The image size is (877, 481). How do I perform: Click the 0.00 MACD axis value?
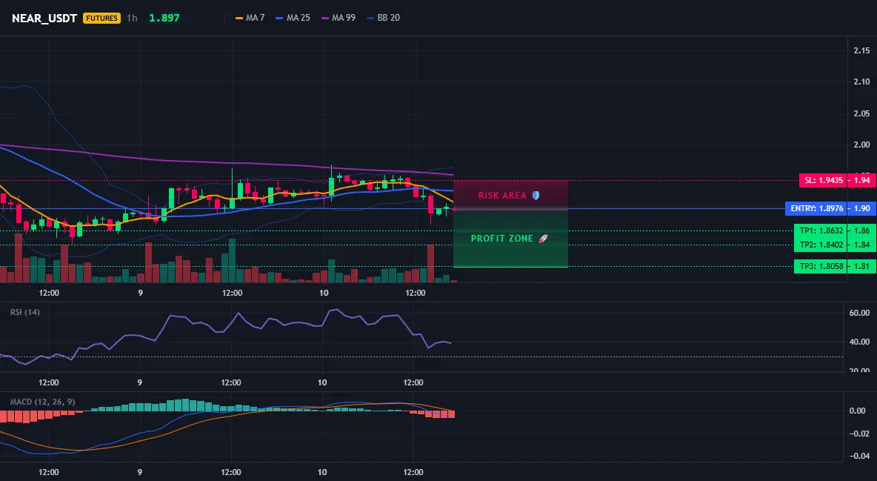click(858, 411)
